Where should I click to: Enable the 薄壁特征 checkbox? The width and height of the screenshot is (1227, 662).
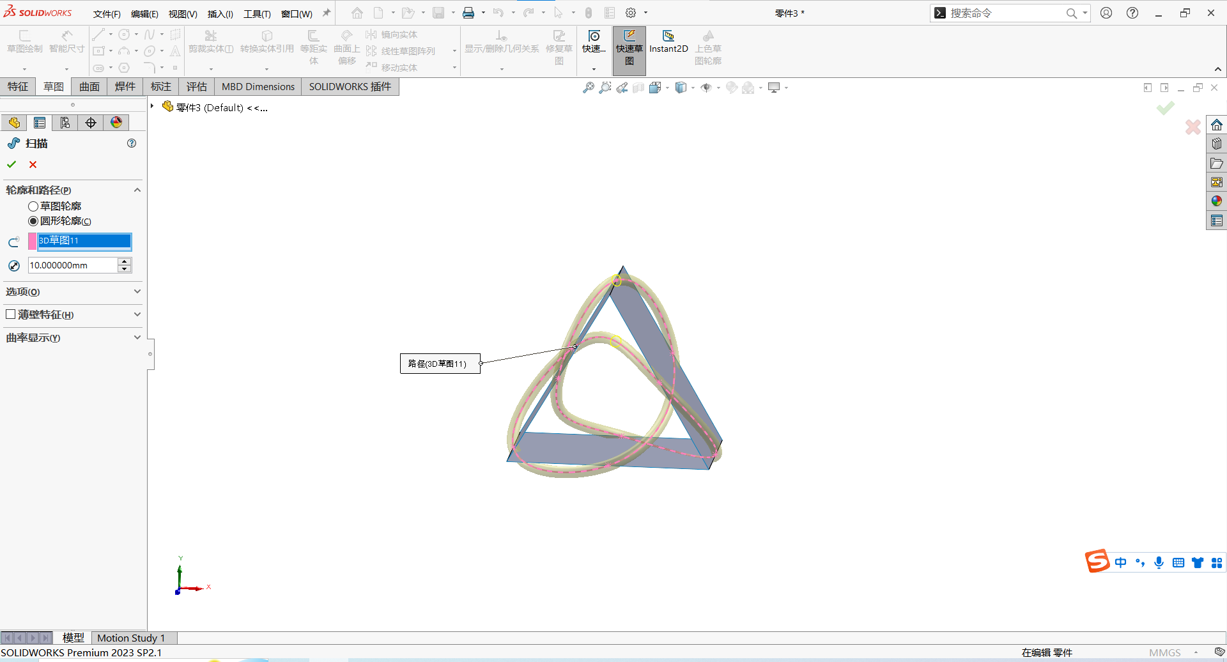(x=10, y=314)
